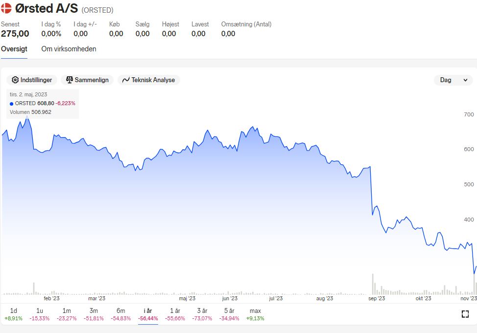The height and width of the screenshot is (333, 477).
Task: Click the aug '23 axis label
Action: 325,298
